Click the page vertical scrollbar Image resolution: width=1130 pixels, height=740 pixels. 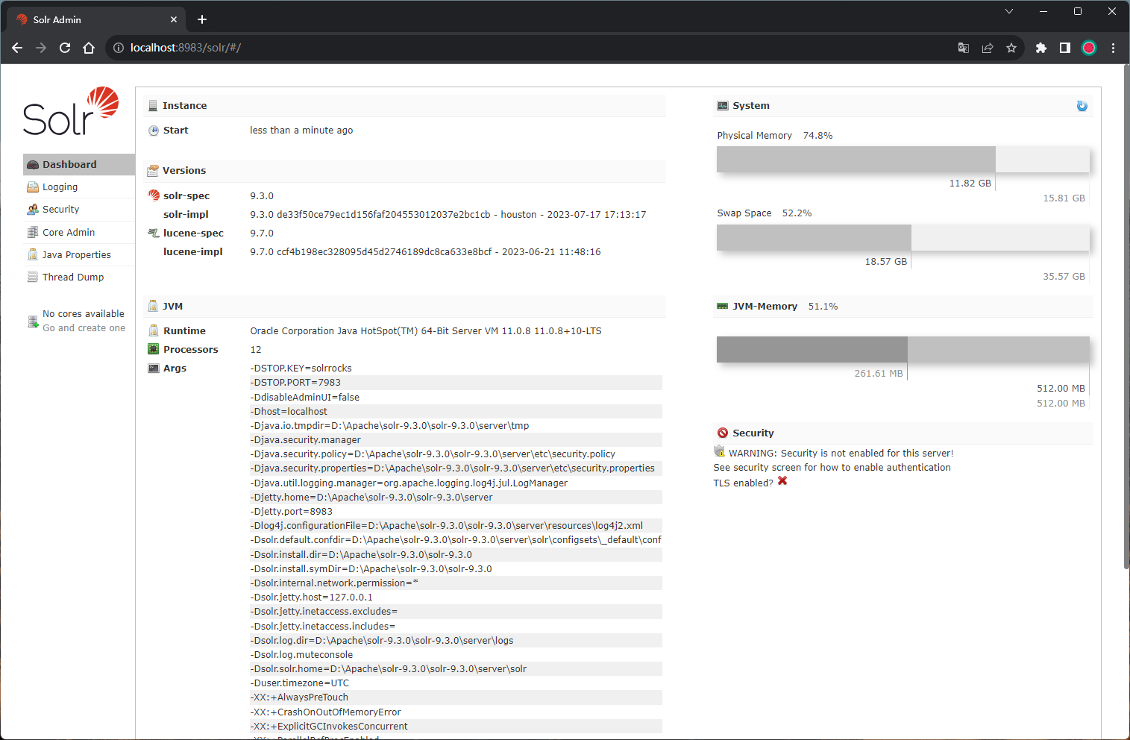coord(1126,317)
